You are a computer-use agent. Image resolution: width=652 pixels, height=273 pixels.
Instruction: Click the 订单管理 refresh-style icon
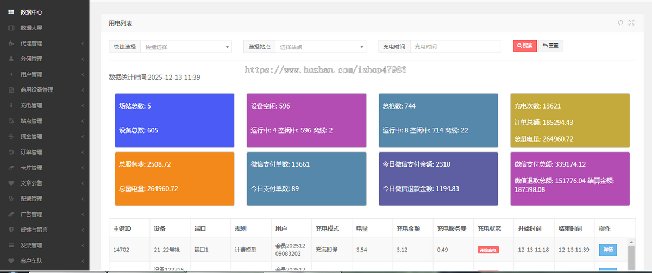11,152
